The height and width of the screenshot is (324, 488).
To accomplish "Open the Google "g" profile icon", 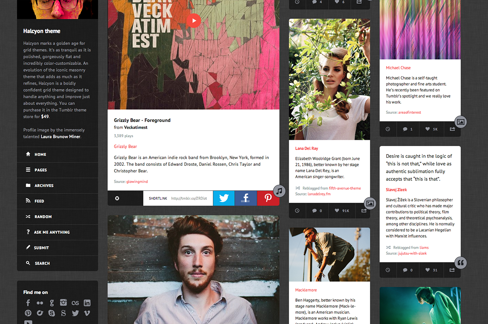I will coord(52,303).
